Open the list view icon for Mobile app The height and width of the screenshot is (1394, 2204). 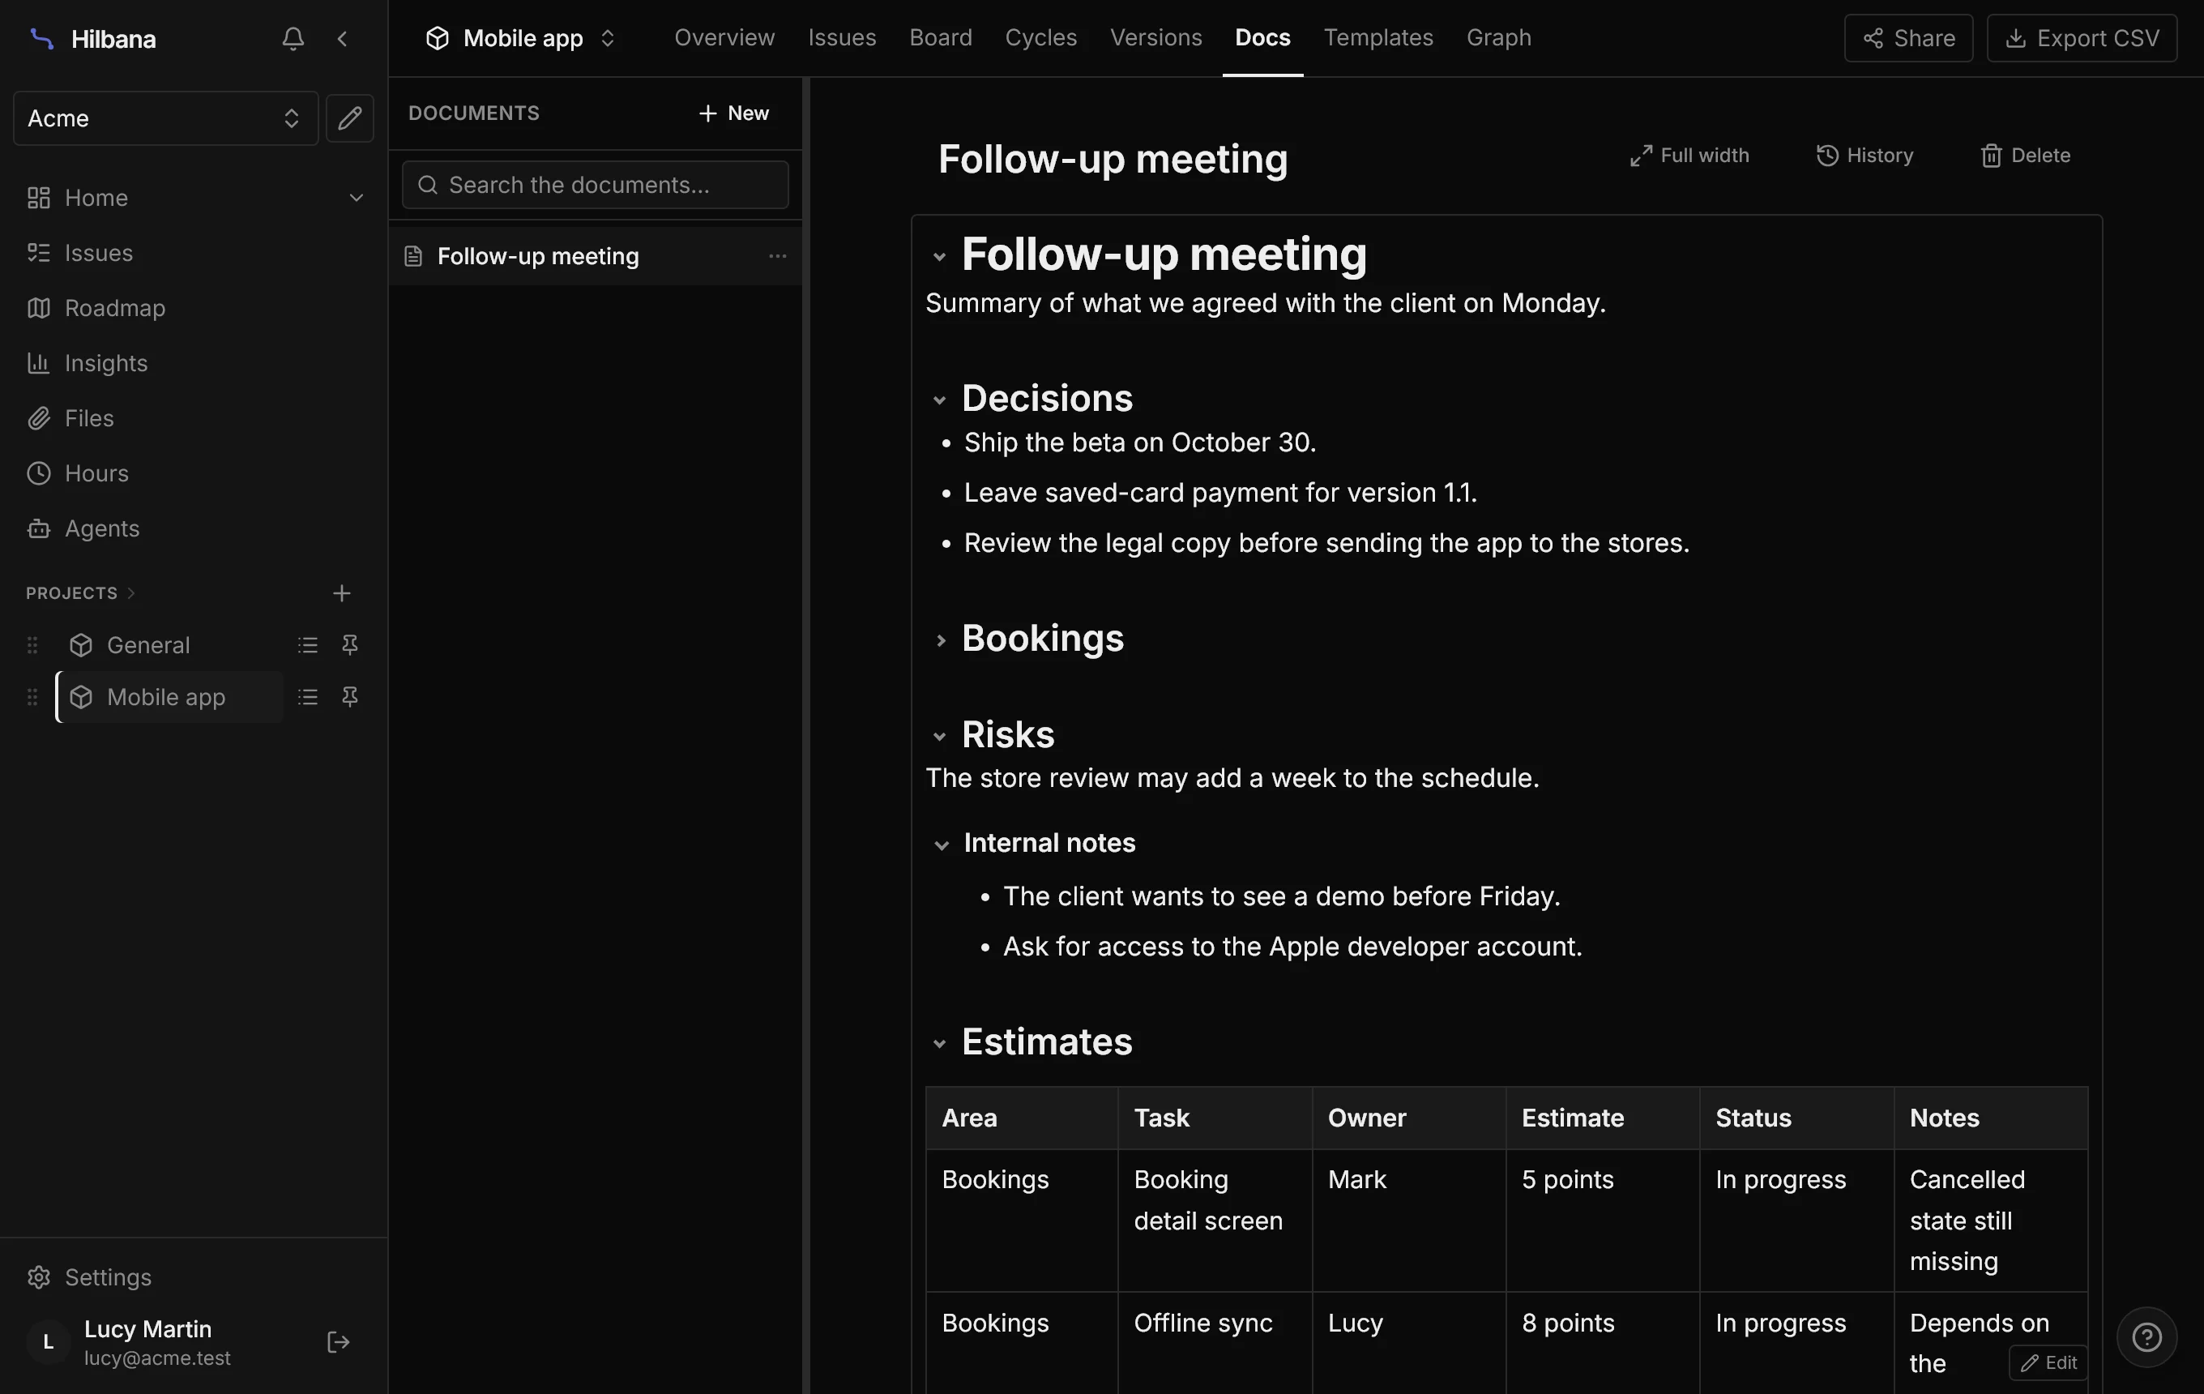coord(308,696)
